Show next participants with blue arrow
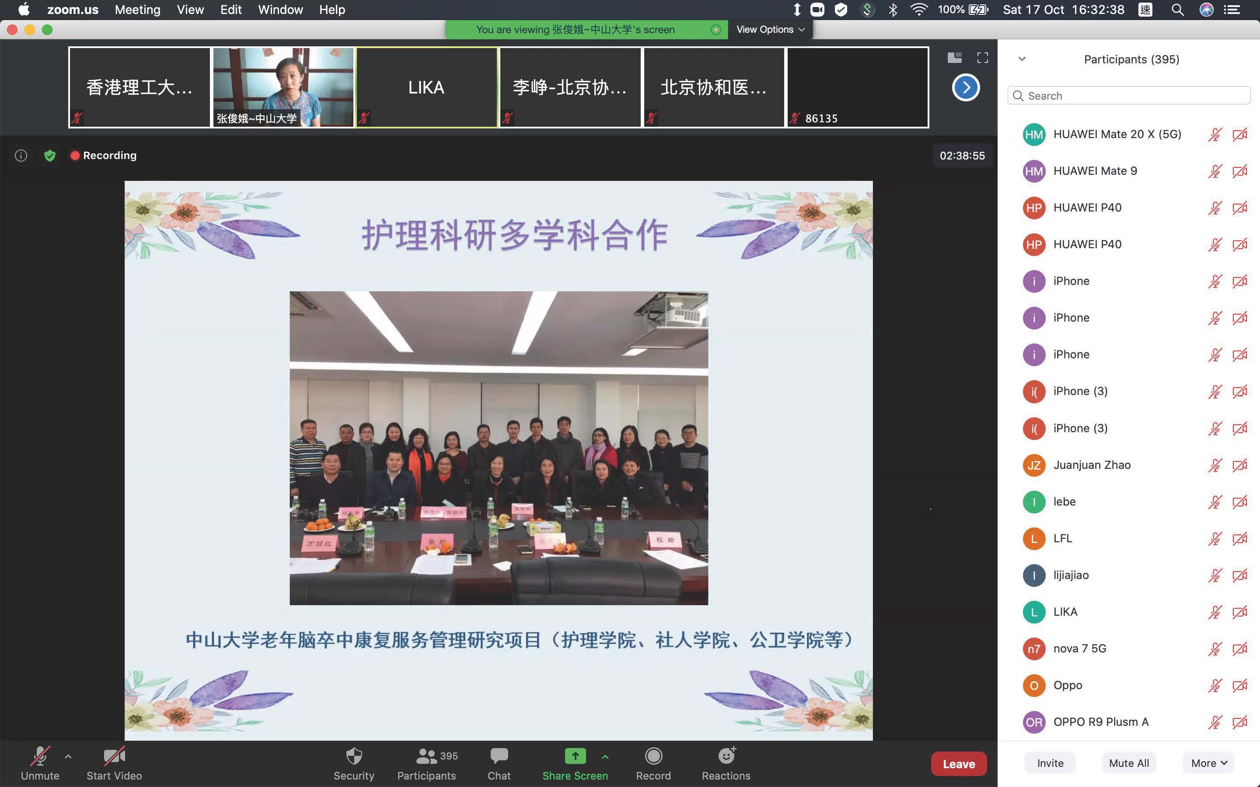The image size is (1260, 787). pyautogui.click(x=966, y=87)
